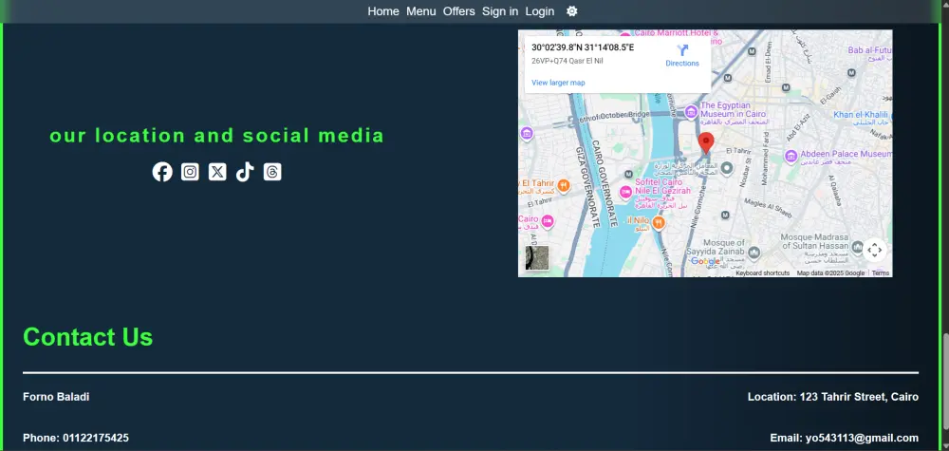
Task: Click the Directions arrow icon on map
Action: (682, 50)
